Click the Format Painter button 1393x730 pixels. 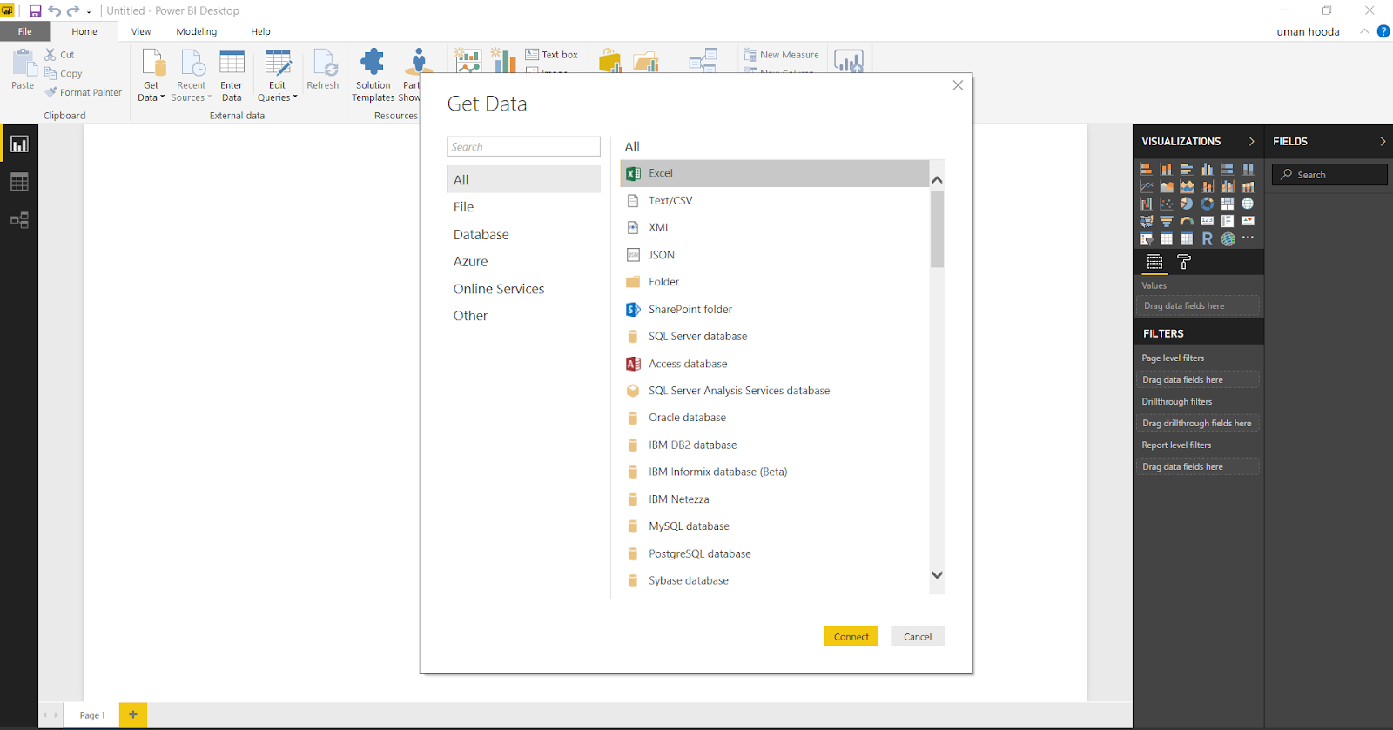pyautogui.click(x=84, y=92)
